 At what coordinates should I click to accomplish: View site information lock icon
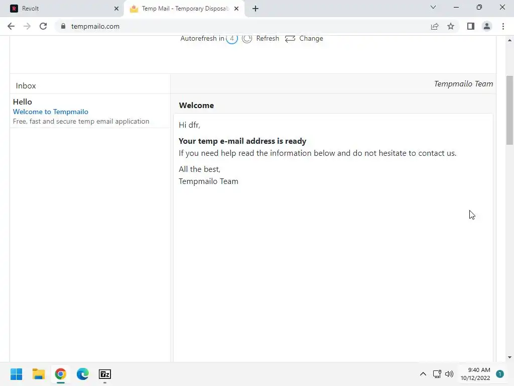coord(63,26)
